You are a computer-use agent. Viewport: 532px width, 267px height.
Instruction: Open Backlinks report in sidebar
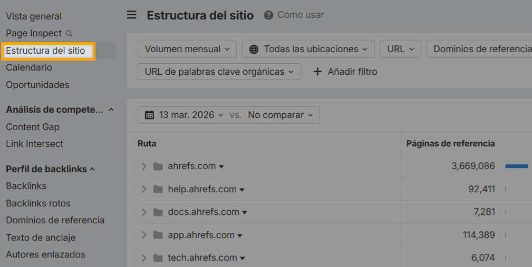tap(26, 186)
